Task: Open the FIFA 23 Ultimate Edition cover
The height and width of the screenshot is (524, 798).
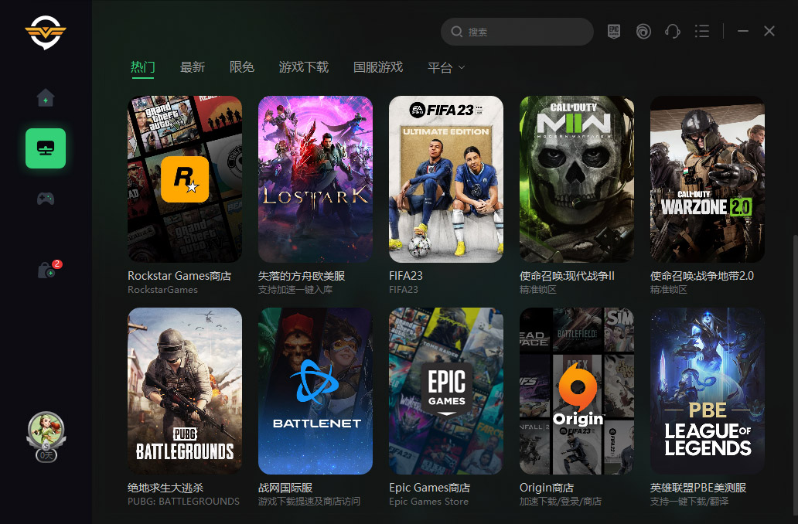Action: (446, 179)
